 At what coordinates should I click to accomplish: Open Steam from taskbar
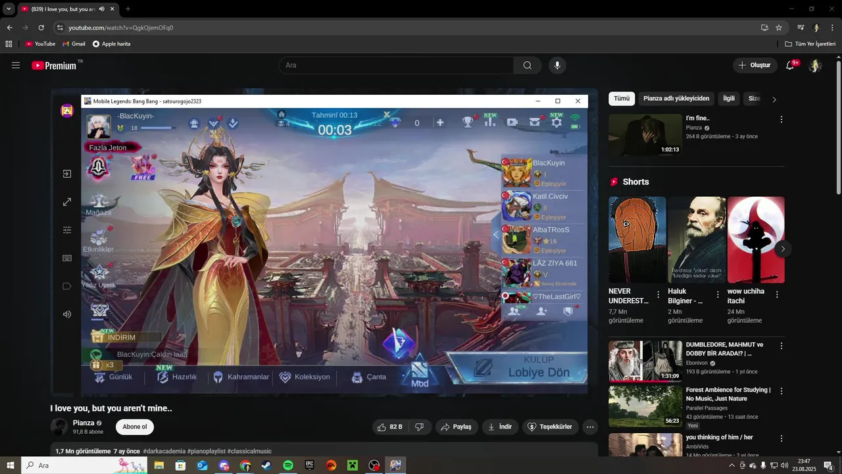[x=266, y=465]
